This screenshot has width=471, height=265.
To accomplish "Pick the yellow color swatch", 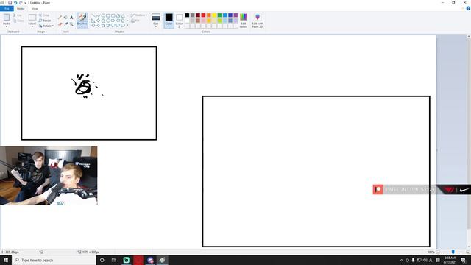I will [214, 15].
